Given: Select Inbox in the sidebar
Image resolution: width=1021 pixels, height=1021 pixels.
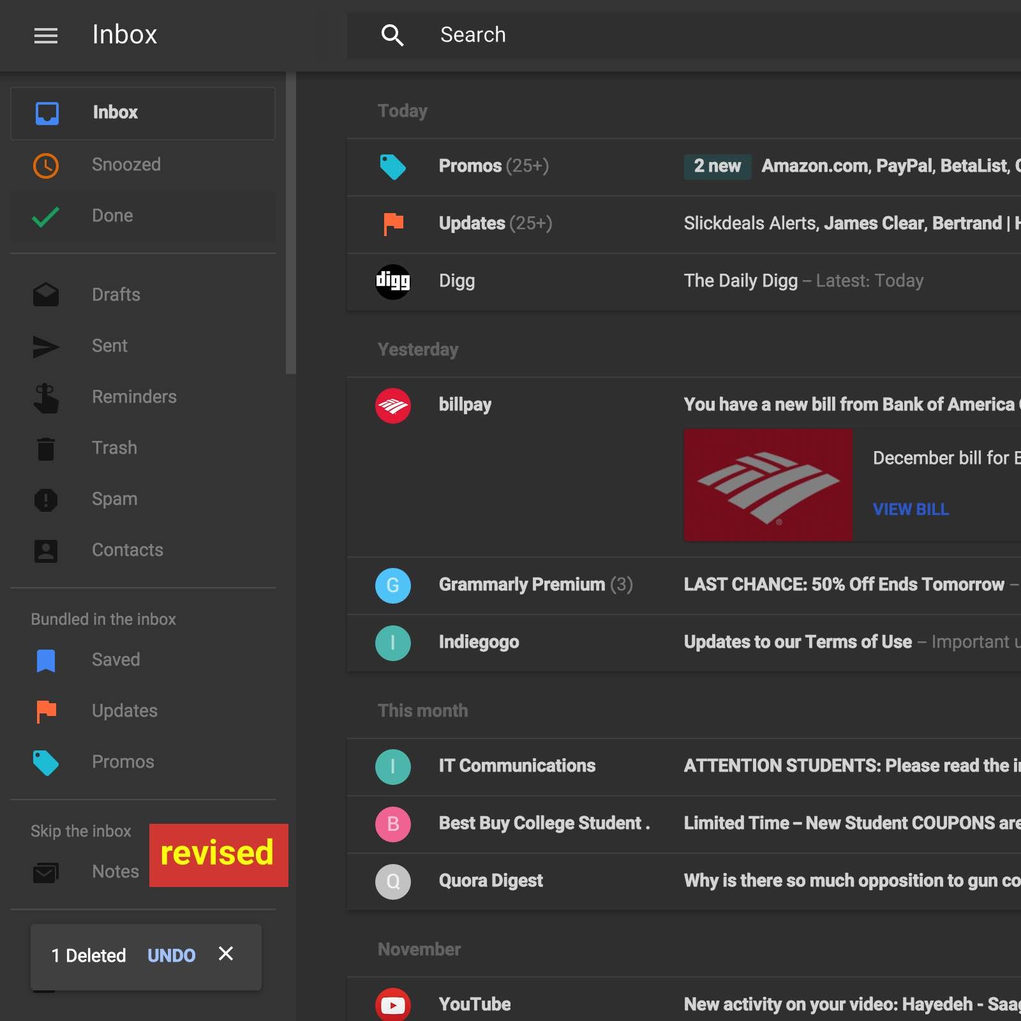Looking at the screenshot, I should tap(143, 113).
